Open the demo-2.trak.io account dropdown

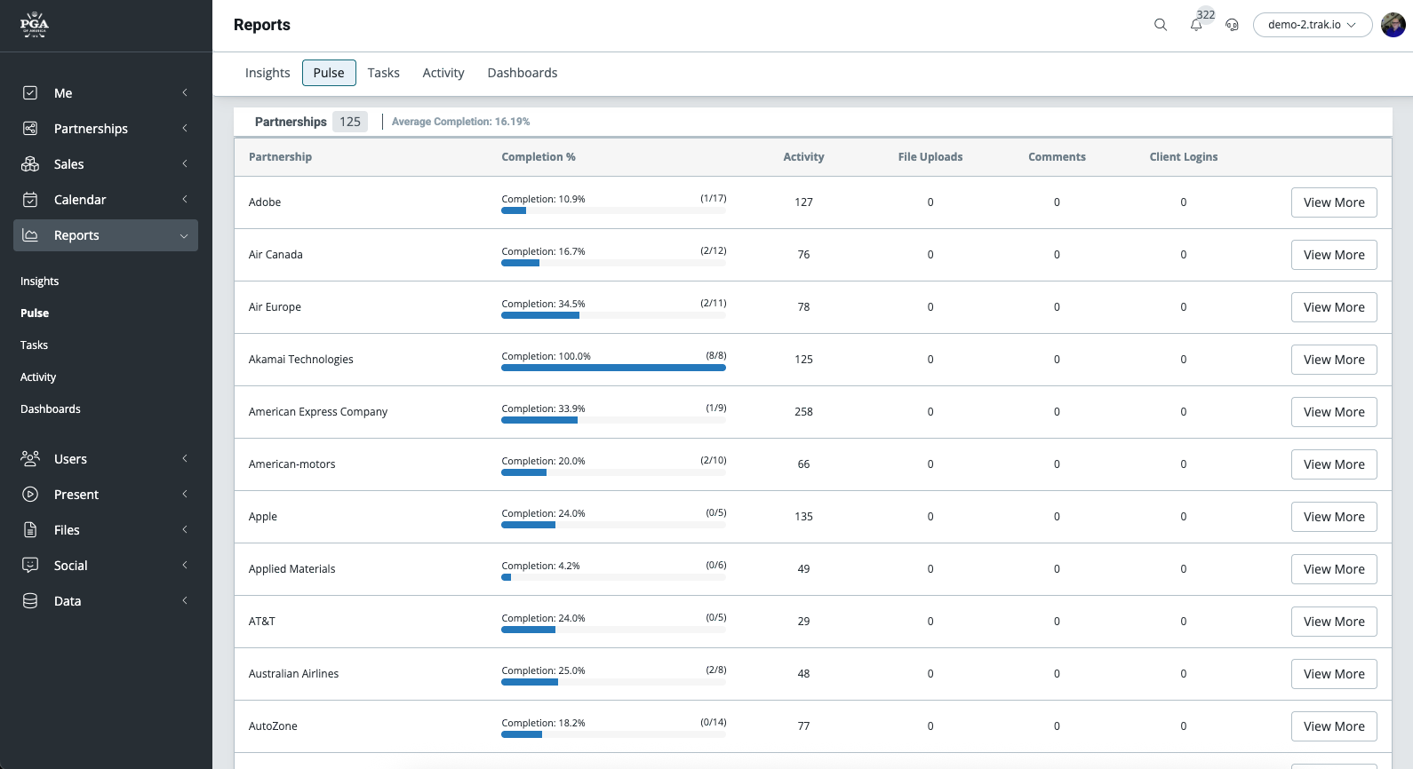1313,25
